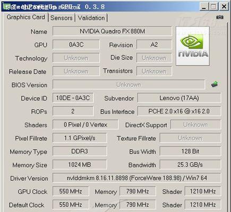Viewport: 231px width, 212px height.
Task: Click Bus Interface field PCI-E 2.0 x16
Action: tap(179, 111)
